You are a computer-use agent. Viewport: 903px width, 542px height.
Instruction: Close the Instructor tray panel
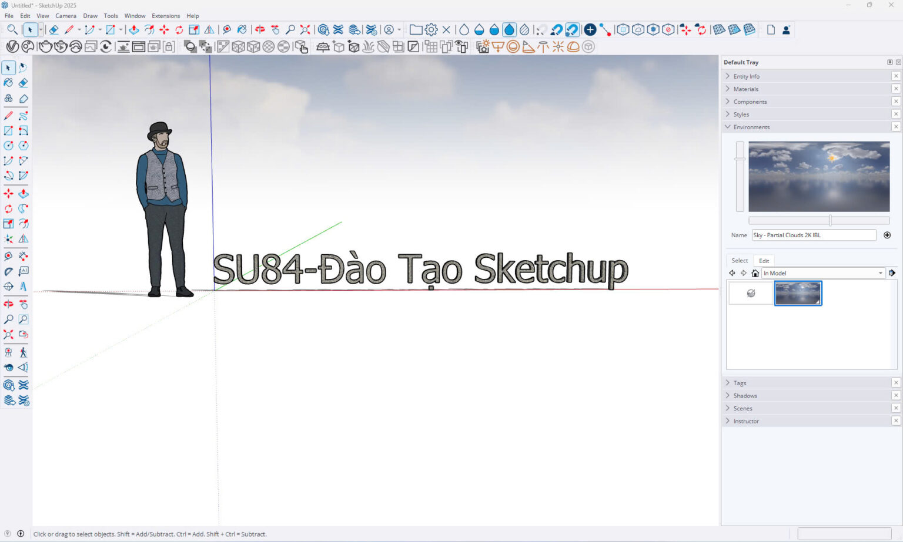coord(896,420)
